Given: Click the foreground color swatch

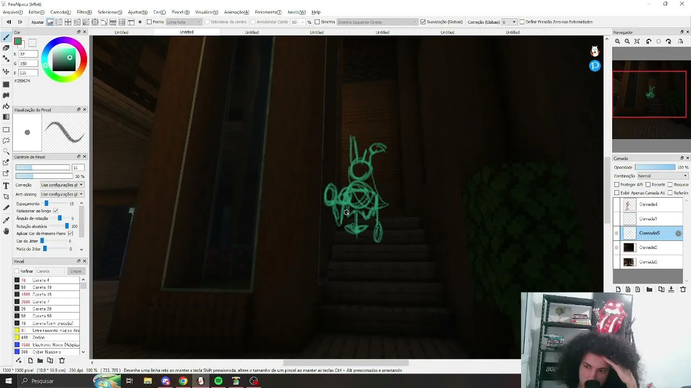Looking at the screenshot, I should [x=18, y=41].
